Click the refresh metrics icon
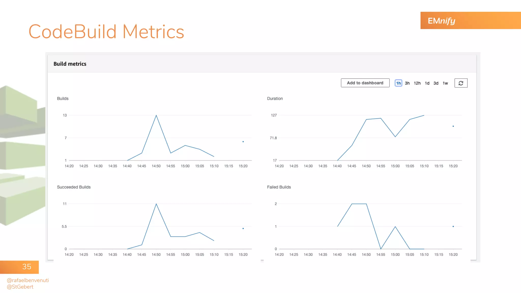This screenshot has width=521, height=293. point(461,83)
